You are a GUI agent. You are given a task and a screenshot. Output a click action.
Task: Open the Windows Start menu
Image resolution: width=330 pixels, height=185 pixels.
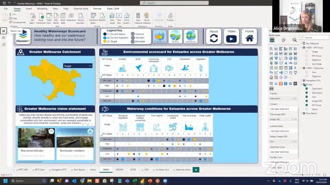[6, 181]
